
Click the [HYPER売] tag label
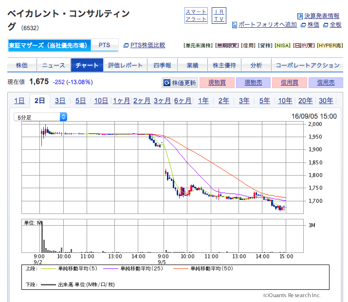[330, 45]
